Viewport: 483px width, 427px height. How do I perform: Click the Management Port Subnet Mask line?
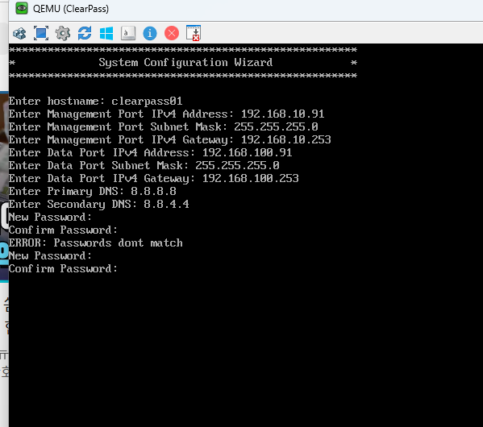pos(163,127)
